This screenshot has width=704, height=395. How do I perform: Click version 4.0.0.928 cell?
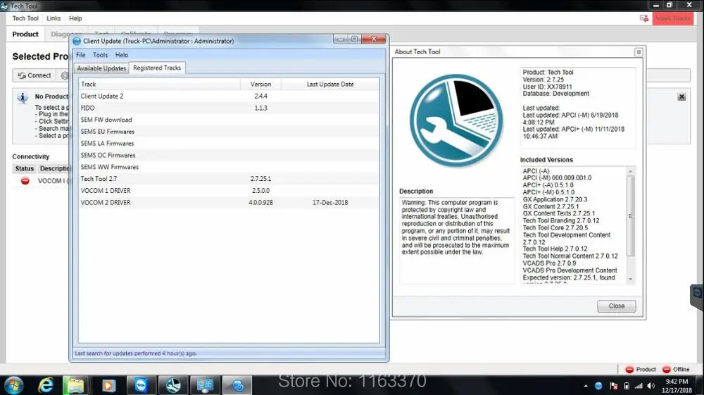coord(261,203)
